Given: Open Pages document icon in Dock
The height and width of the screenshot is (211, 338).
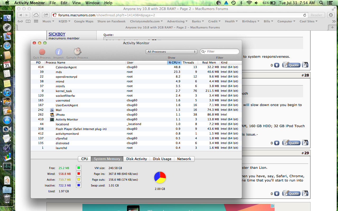Looking at the screenshot, I should point(7,138).
